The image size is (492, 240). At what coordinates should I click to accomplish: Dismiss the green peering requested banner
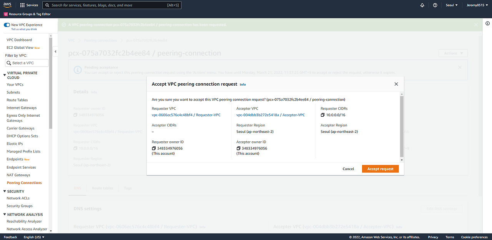click(476, 25)
